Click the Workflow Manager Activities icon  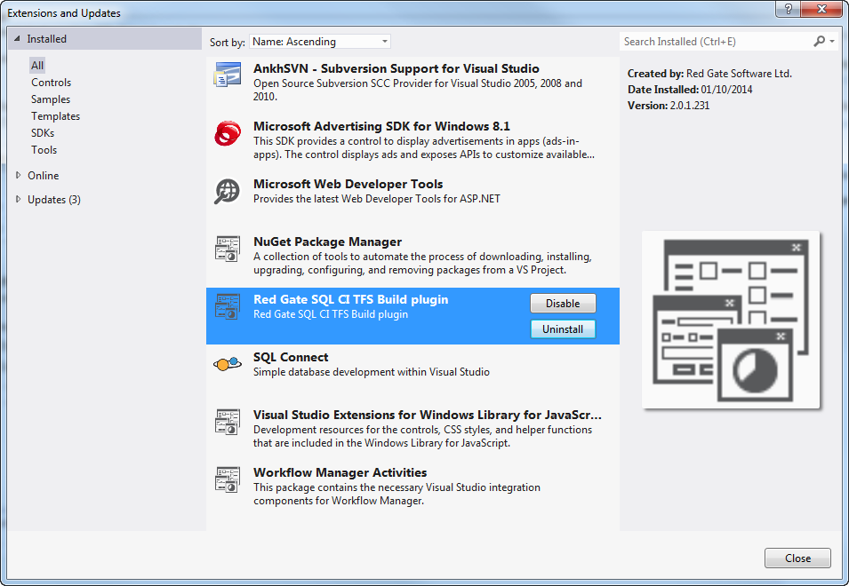coord(228,479)
